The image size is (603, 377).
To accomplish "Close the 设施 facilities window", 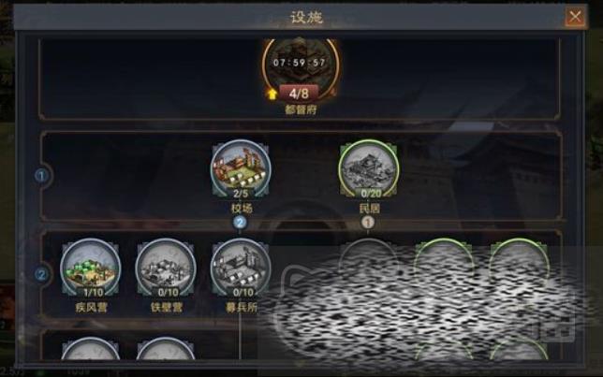I will click(575, 17).
